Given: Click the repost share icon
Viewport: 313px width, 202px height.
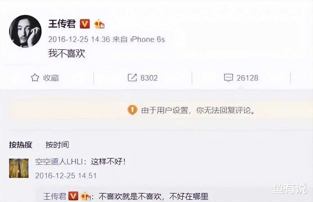Looking at the screenshot, I should 132,78.
